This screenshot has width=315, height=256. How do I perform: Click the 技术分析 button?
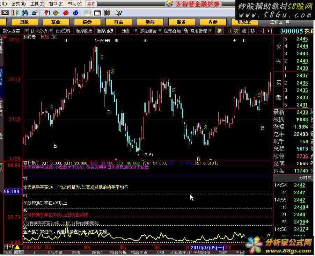pyautogui.click(x=39, y=31)
